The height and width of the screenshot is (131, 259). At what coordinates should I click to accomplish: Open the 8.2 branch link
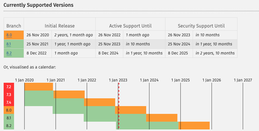click(x=9, y=53)
